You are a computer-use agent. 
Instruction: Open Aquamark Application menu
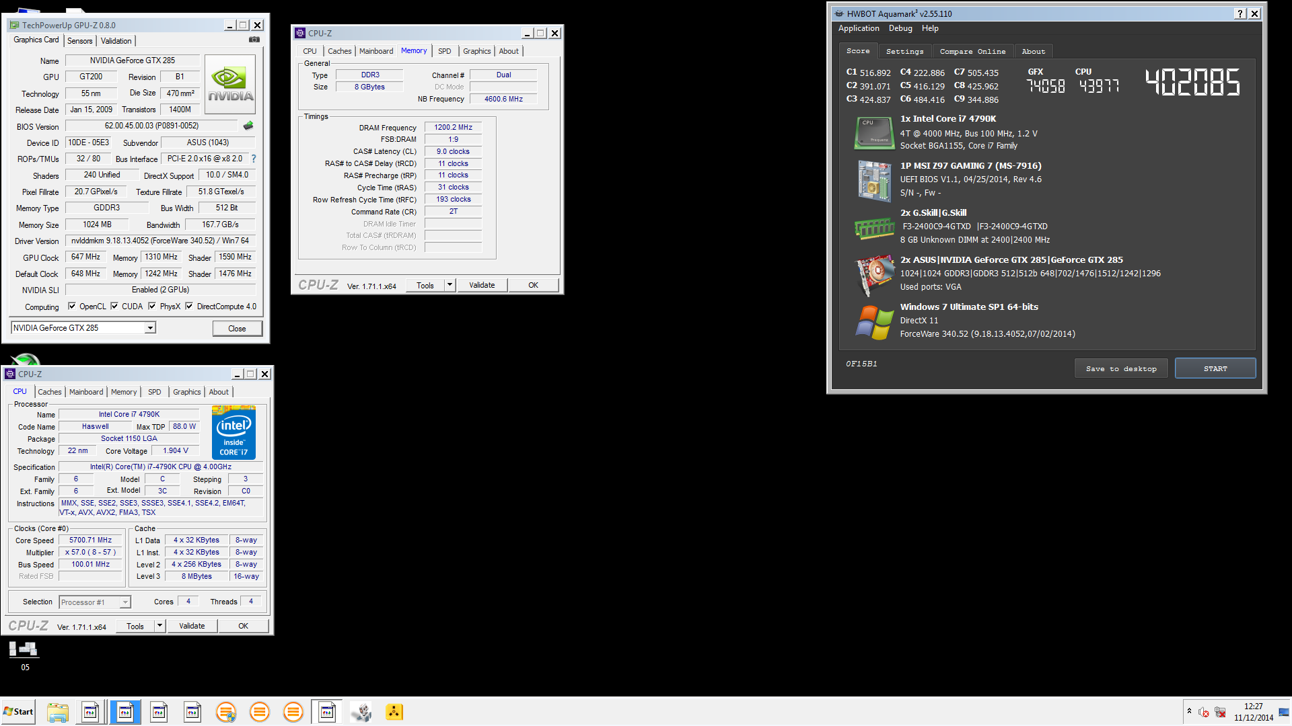point(859,28)
